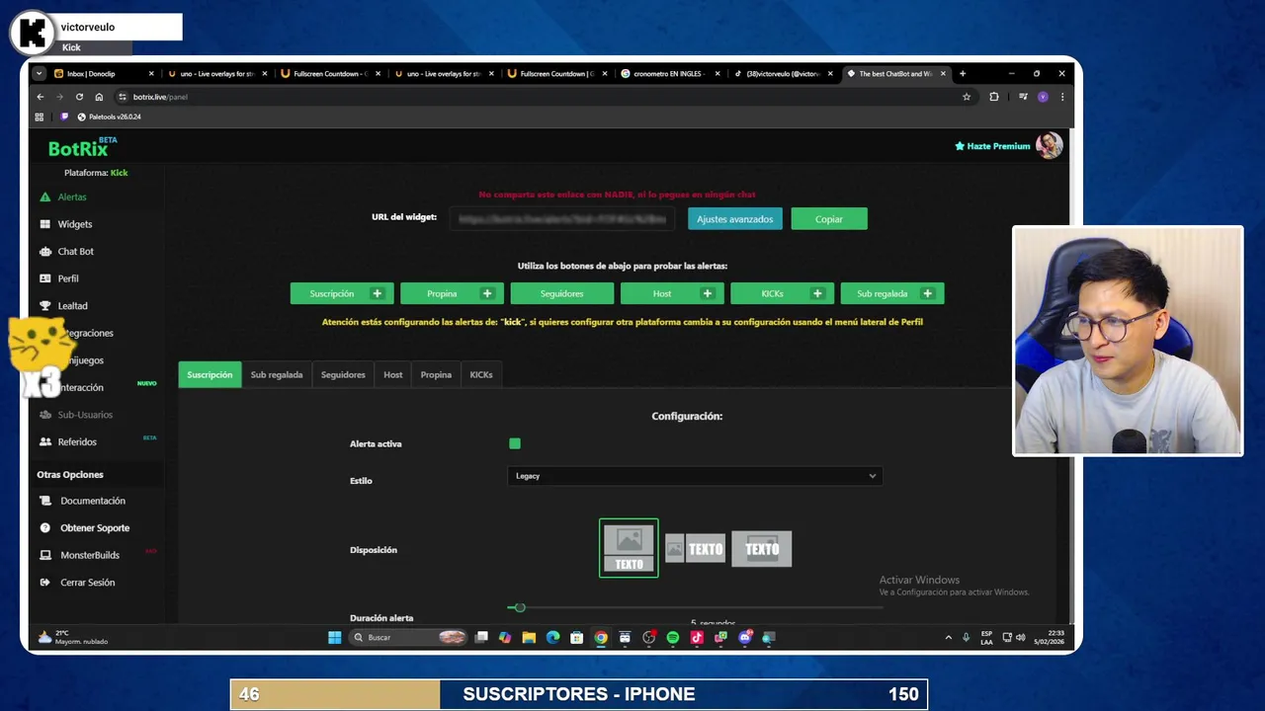
Task: Switch to Sub regalada configuration tab
Action: pyautogui.click(x=277, y=374)
